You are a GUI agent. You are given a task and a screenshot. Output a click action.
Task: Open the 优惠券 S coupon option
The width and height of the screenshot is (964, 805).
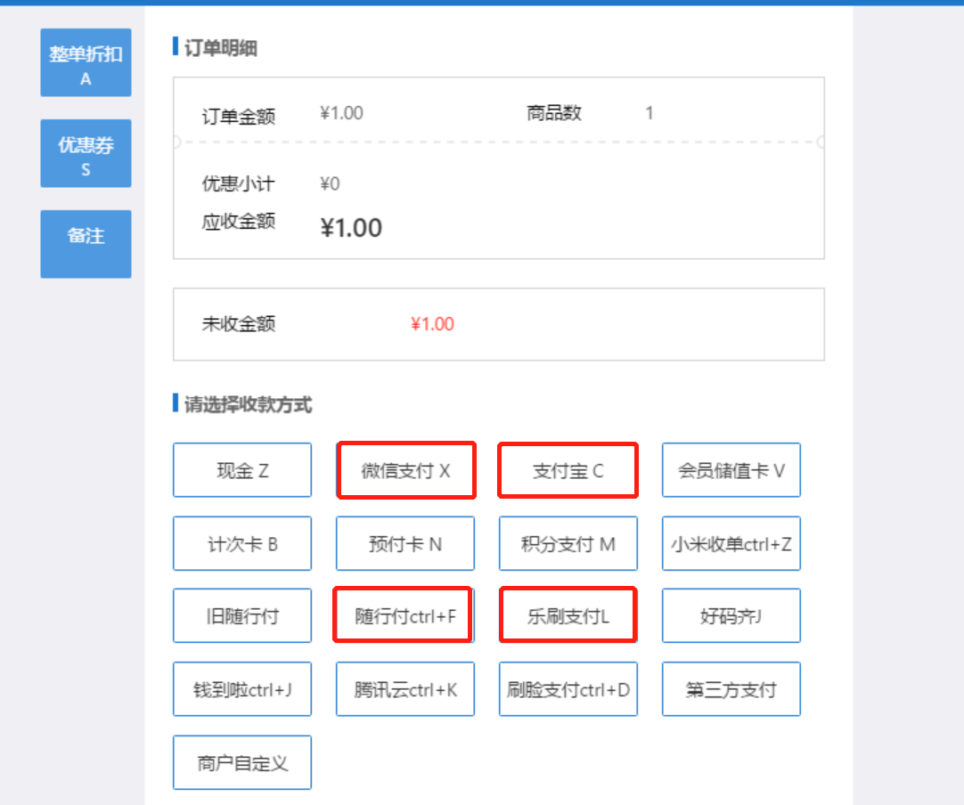(x=86, y=153)
